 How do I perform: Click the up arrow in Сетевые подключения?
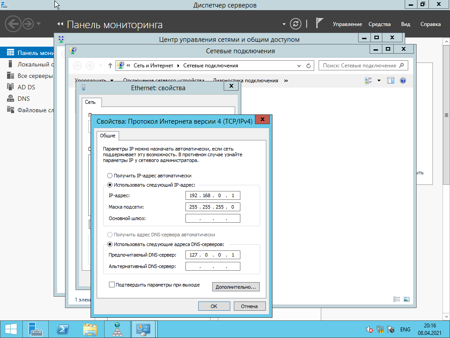coord(110,66)
